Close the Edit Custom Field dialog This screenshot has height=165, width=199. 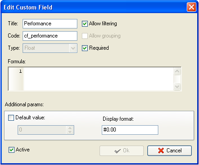tap(191, 7)
